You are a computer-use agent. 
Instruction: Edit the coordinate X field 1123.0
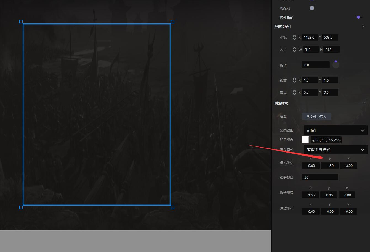click(310, 37)
